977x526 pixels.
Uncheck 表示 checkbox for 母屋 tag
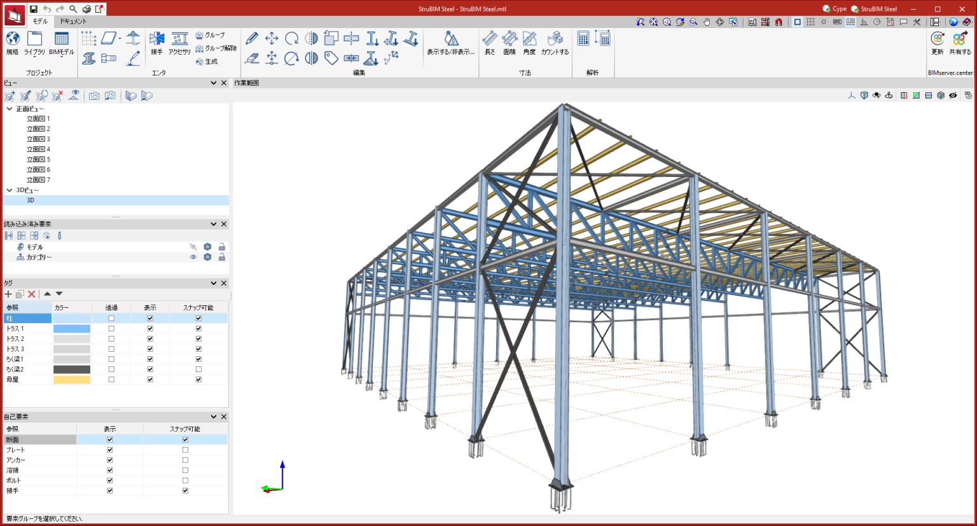(x=150, y=380)
